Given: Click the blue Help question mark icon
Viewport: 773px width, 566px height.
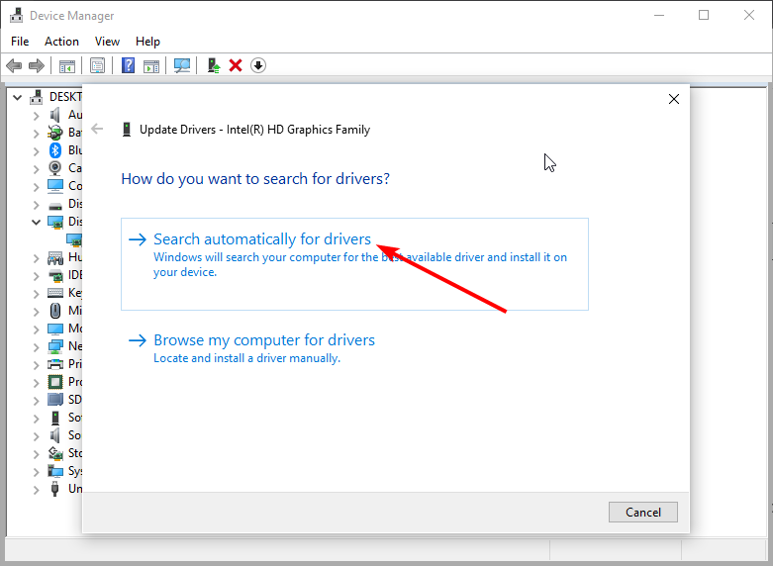Looking at the screenshot, I should pos(129,65).
